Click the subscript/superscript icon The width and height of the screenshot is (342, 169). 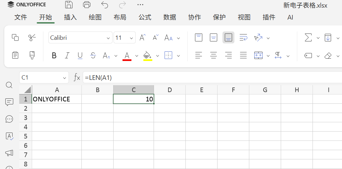(x=106, y=56)
